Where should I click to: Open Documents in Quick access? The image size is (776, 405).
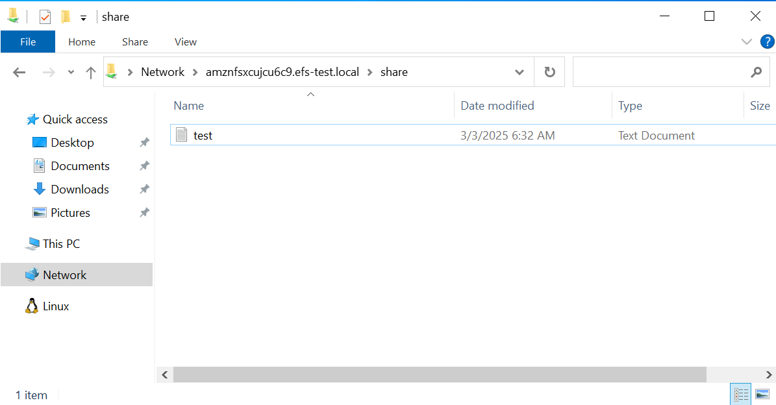click(x=80, y=166)
